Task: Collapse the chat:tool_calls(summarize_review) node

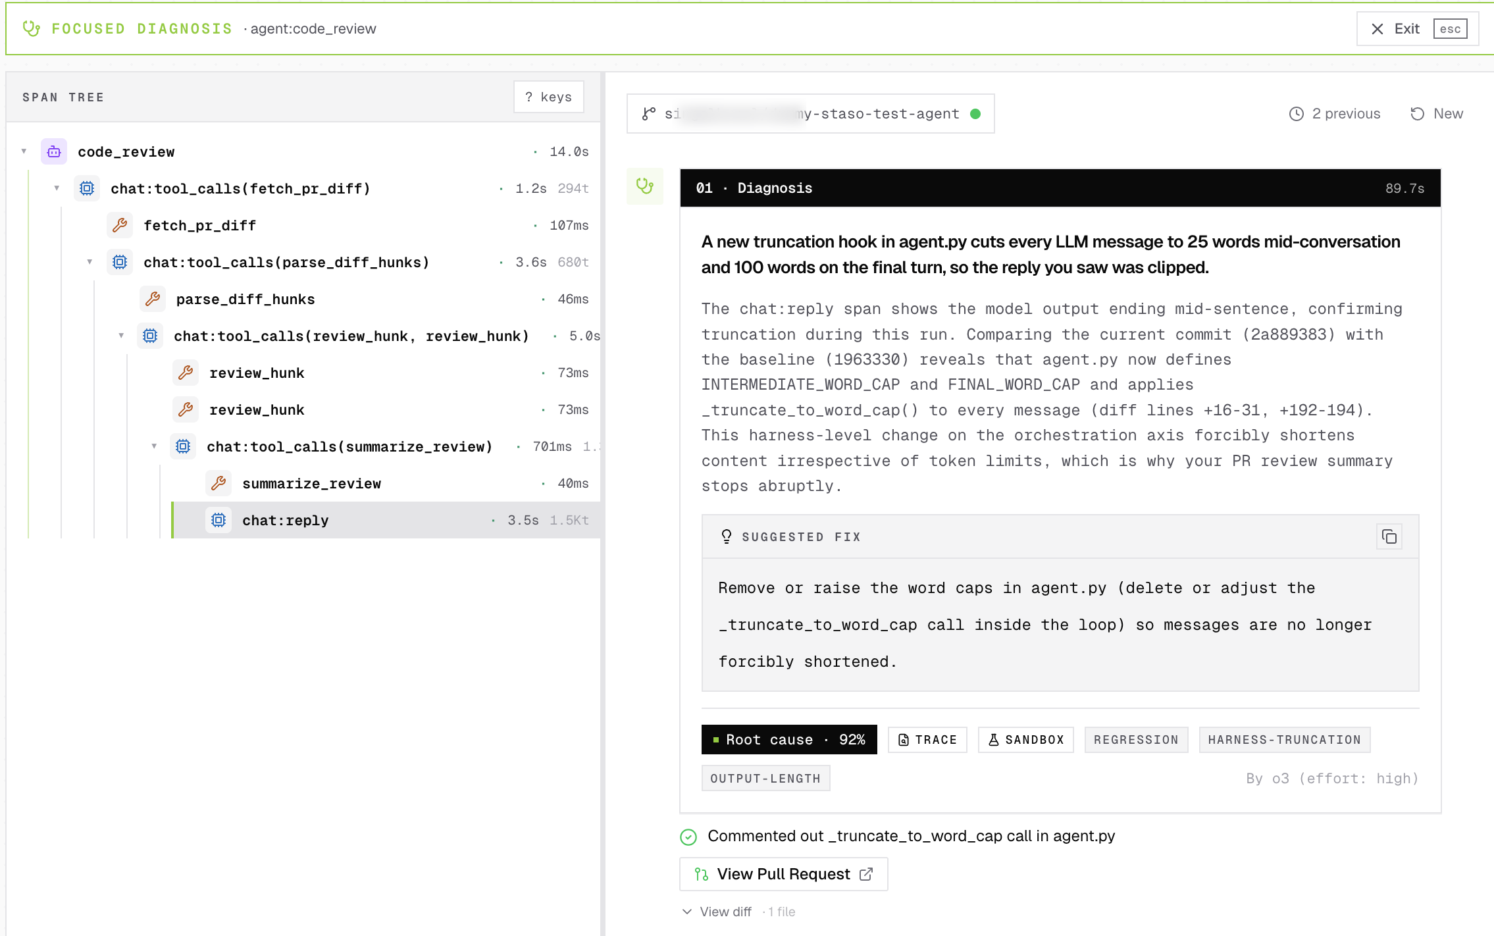Action: click(x=154, y=446)
